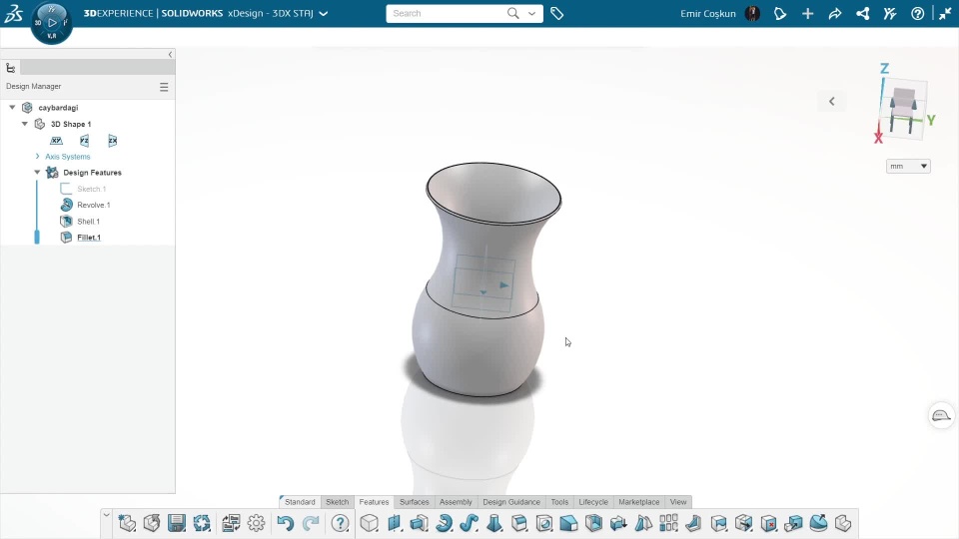Select the Chamfer tool icon
Screen dimensions: 959x539
568,523
